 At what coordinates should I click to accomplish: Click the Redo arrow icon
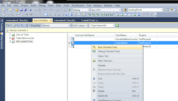click(51, 10)
